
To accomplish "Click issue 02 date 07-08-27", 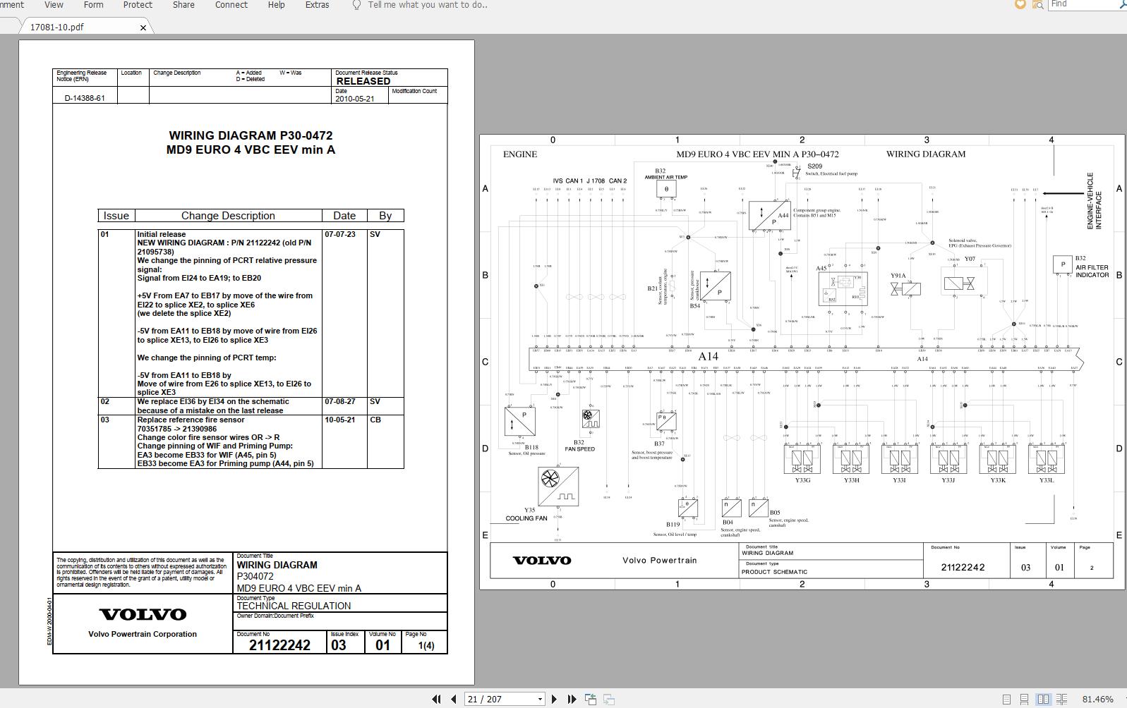I will pyautogui.click(x=340, y=401).
